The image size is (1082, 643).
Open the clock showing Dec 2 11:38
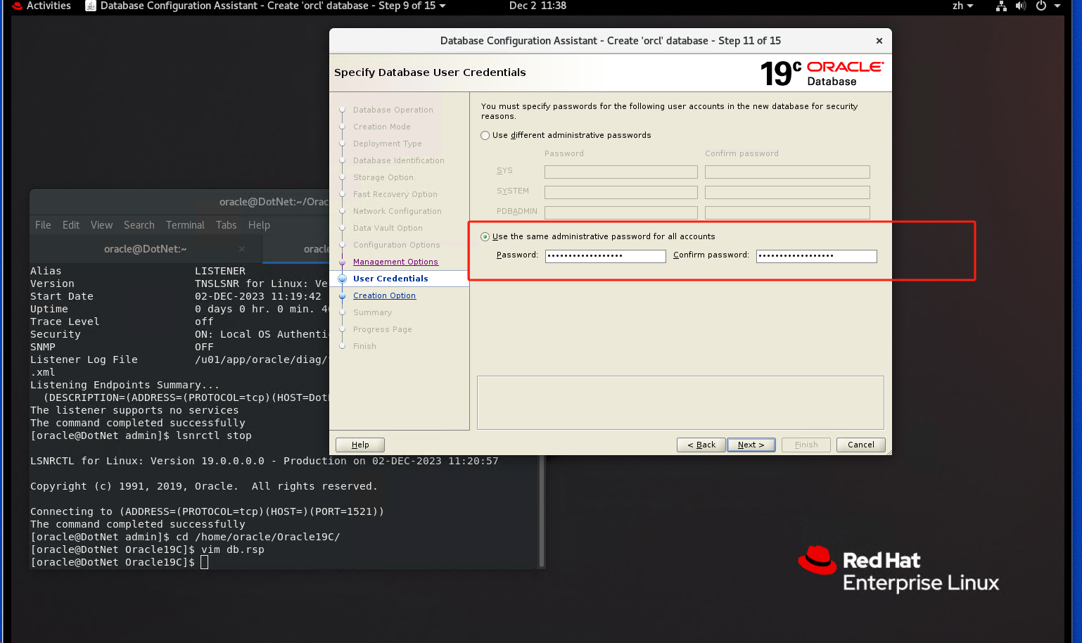[537, 6]
